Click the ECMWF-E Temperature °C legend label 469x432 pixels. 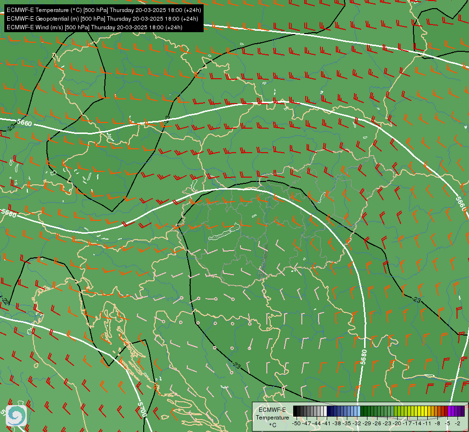pyautogui.click(x=272, y=417)
